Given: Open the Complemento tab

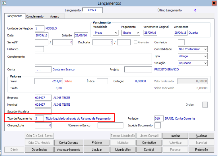Looking at the screenshot, I should [35, 16].
